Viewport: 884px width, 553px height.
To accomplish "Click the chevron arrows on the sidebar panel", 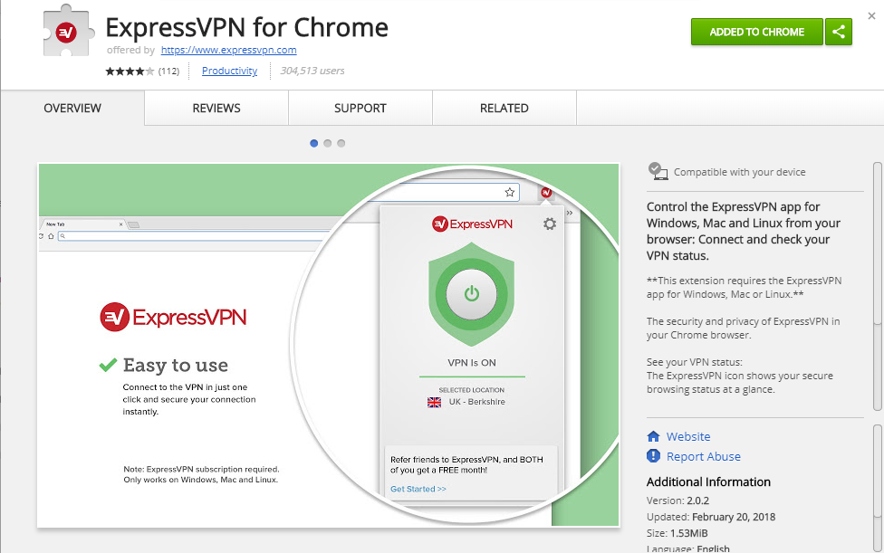I will click(x=570, y=212).
